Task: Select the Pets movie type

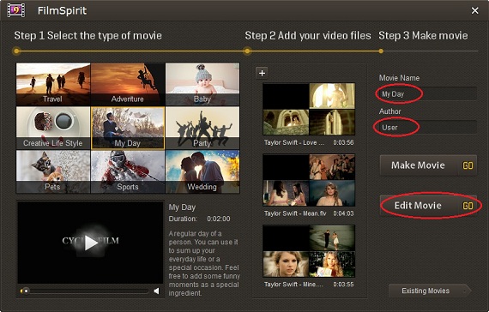Action: [53, 171]
